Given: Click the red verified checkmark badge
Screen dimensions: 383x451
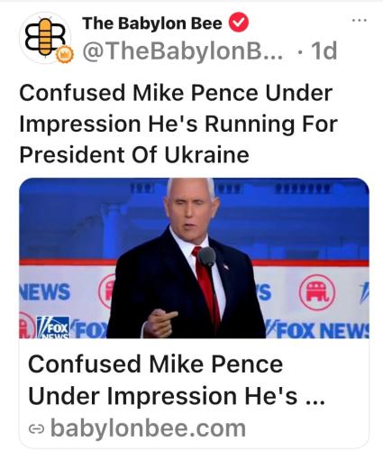Looking at the screenshot, I should [239, 22].
